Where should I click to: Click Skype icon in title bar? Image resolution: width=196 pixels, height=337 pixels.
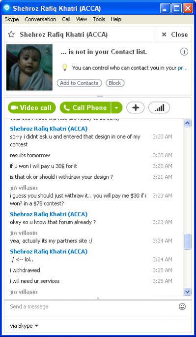(7, 8)
